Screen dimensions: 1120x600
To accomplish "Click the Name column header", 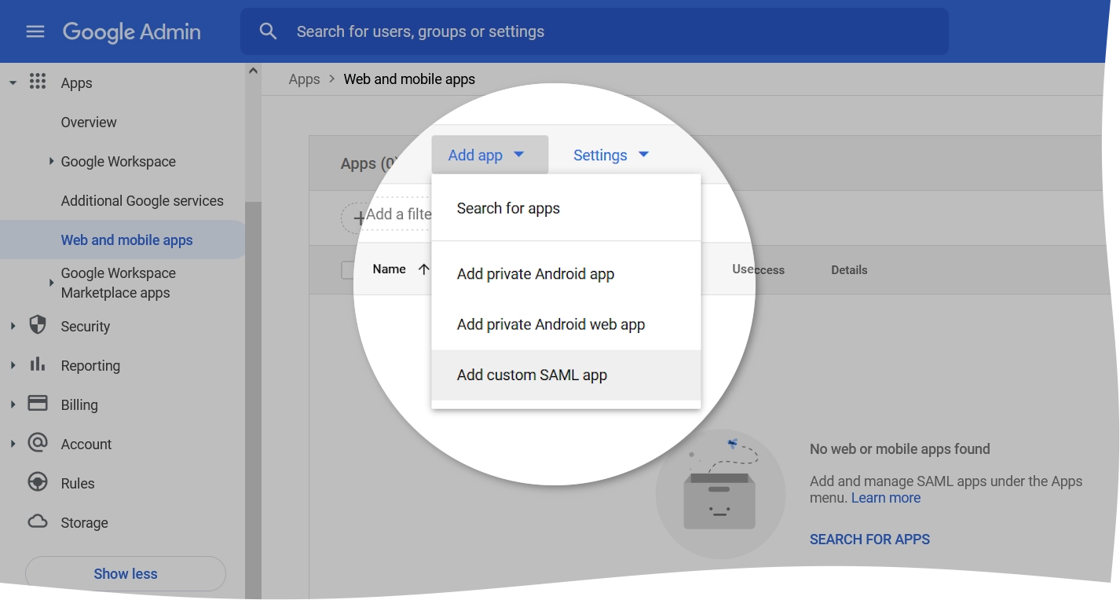I will point(390,269).
